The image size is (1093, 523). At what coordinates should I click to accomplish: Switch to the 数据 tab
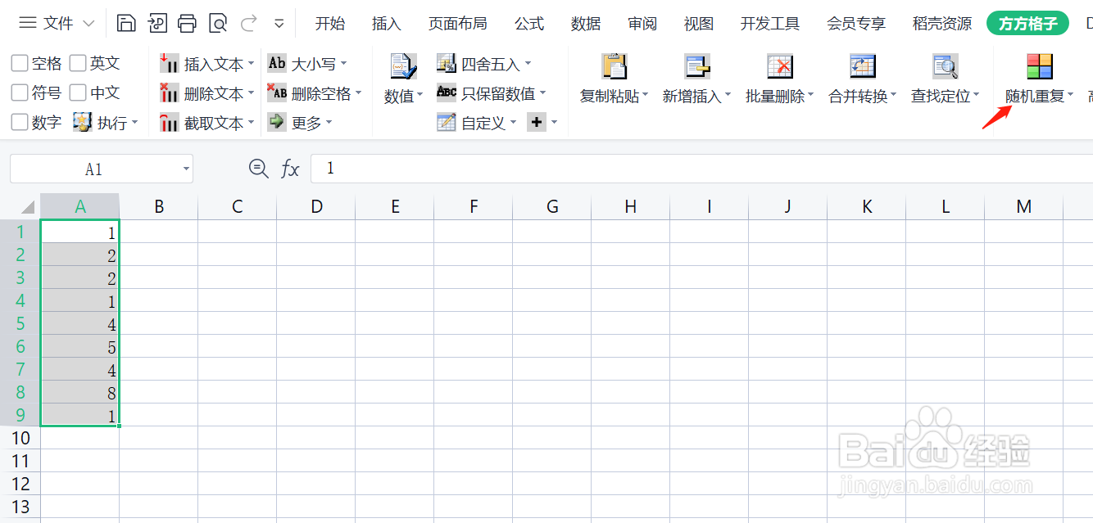586,24
